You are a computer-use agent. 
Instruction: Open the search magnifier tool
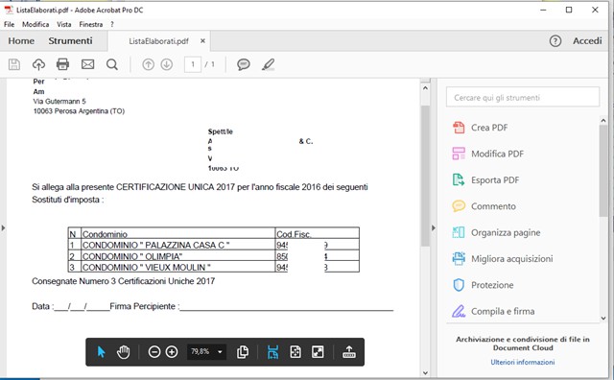112,64
